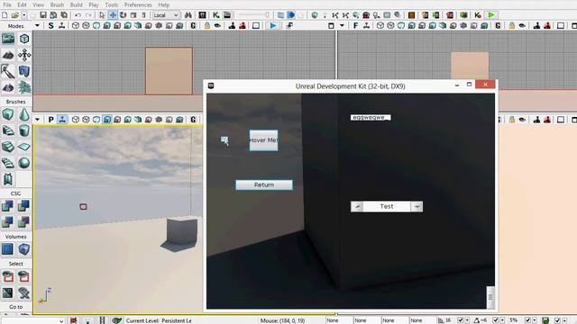Screen dimensions: 577x324
Task: Apply CSG Intersect operation
Action: click(x=8, y=222)
